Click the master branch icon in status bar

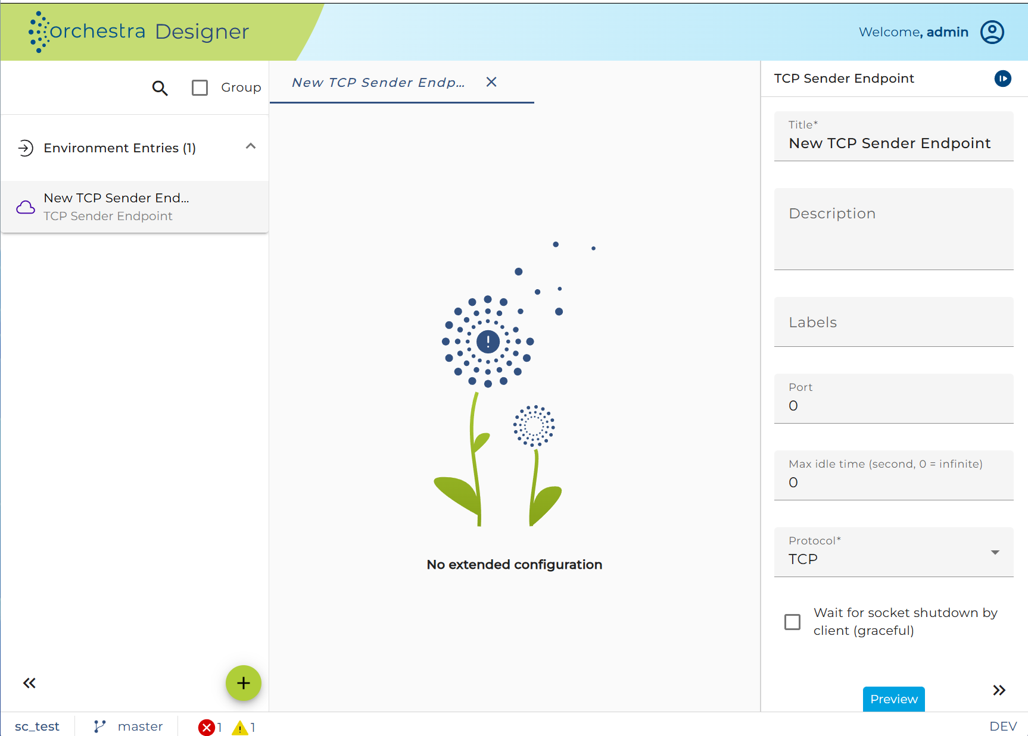coord(99,726)
